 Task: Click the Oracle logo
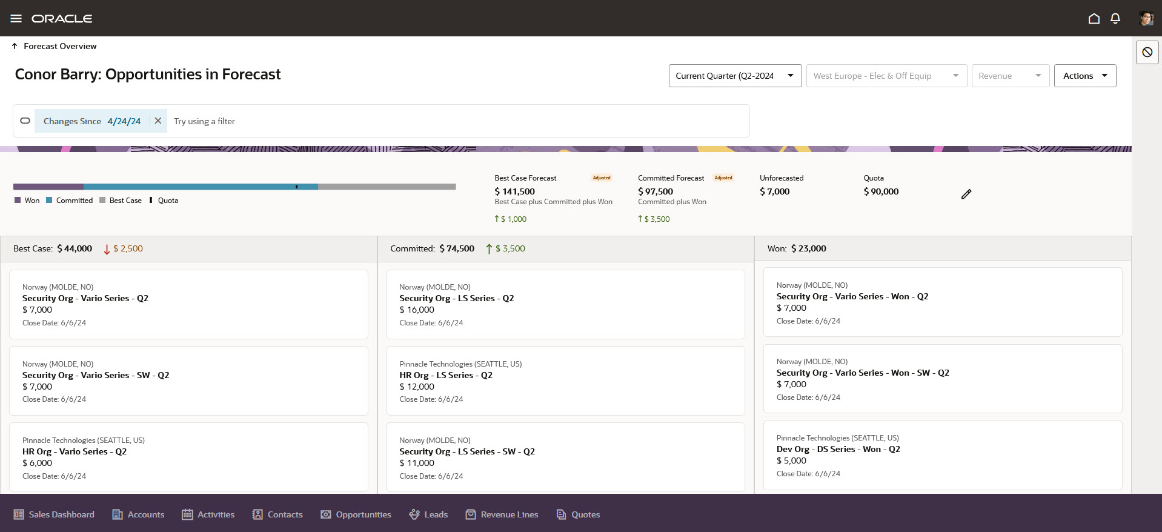[x=62, y=19]
